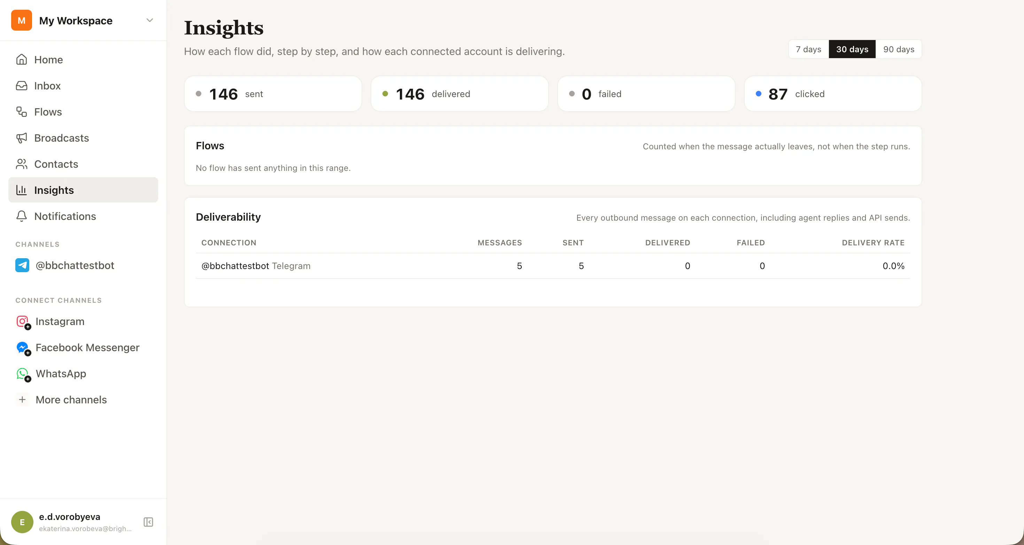
Task: Click the 87 clicked stat card
Action: [x=833, y=94]
